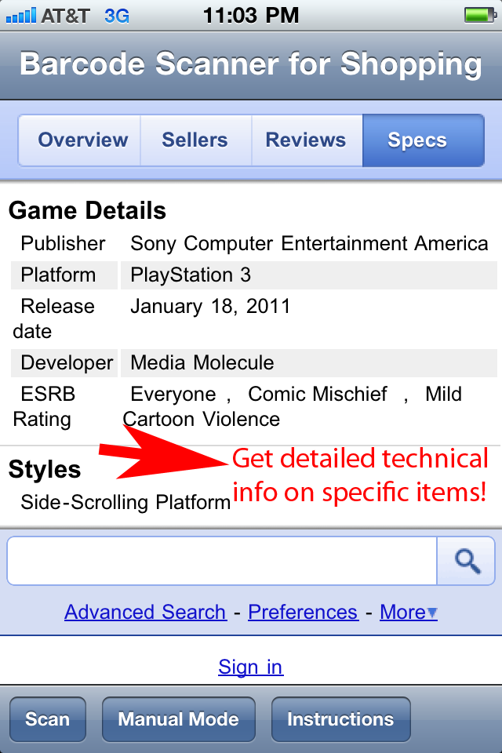Open the Preferences link
Screen dimensions: 502x753
tap(303, 612)
